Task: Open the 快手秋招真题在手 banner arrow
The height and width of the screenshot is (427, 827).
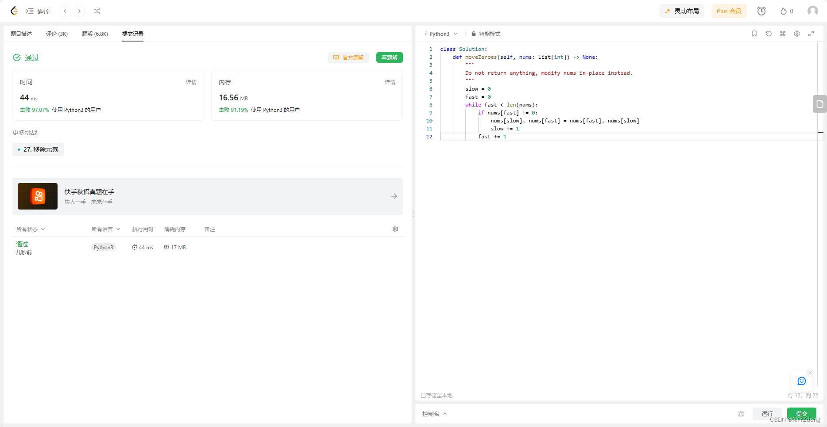Action: pyautogui.click(x=394, y=196)
